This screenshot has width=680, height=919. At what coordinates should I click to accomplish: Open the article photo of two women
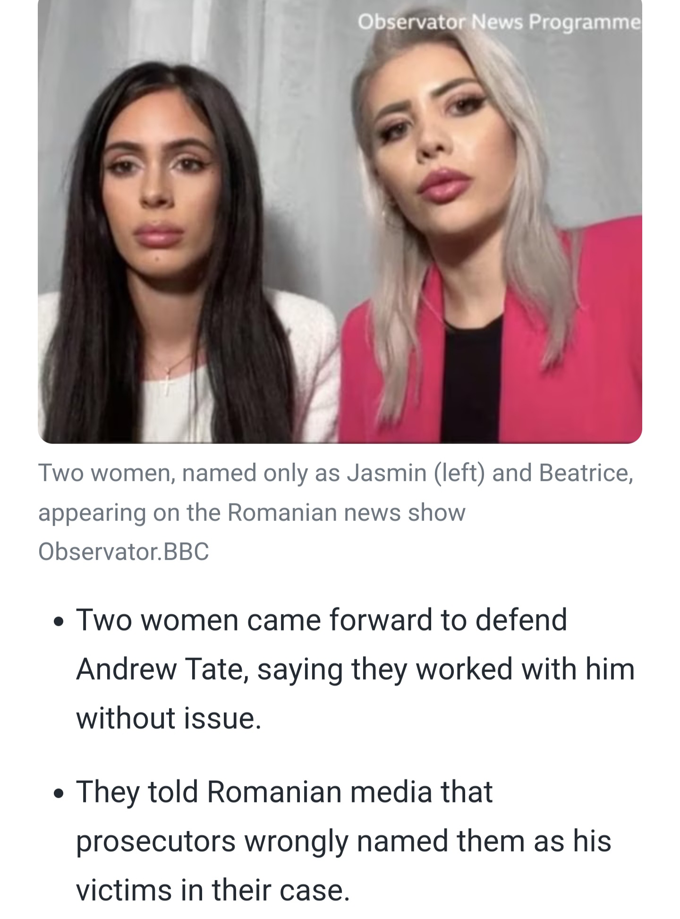click(340, 221)
